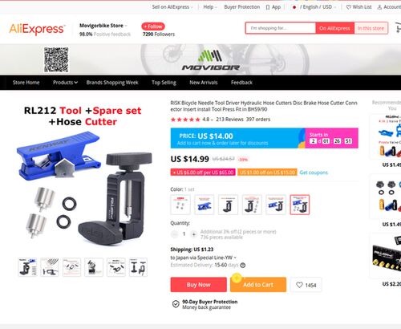Viewport: 401px width, 329px height.
Task: Expand the Products dropdown menu
Action: click(x=65, y=83)
